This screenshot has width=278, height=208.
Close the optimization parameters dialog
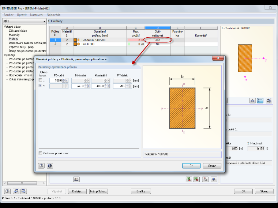point(218,58)
